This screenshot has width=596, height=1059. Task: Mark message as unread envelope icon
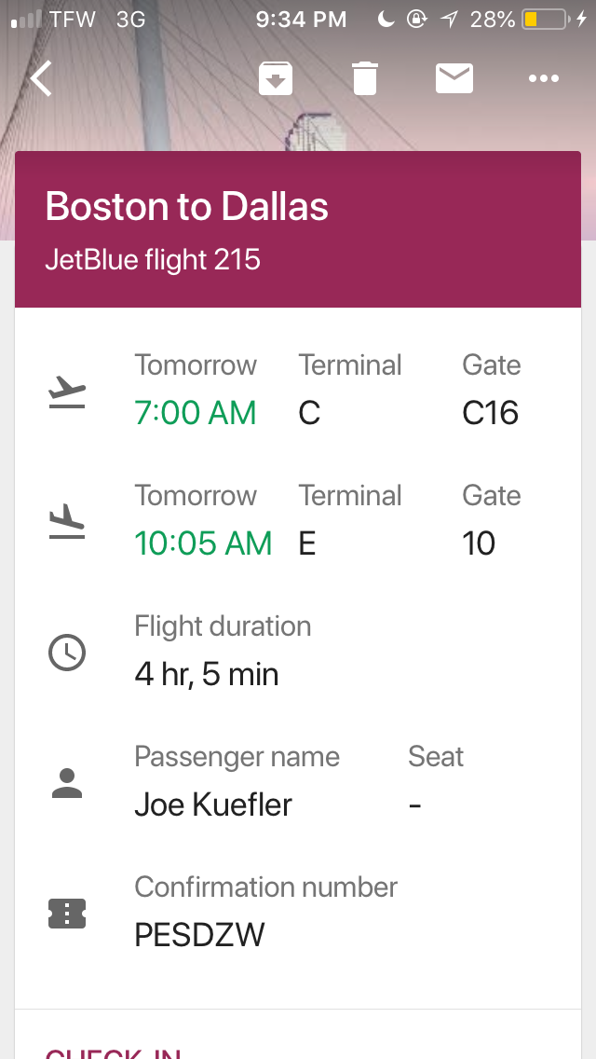[x=454, y=78]
